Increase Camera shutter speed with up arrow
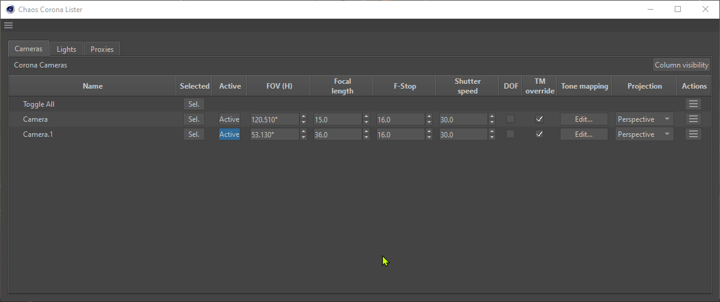 click(492, 116)
